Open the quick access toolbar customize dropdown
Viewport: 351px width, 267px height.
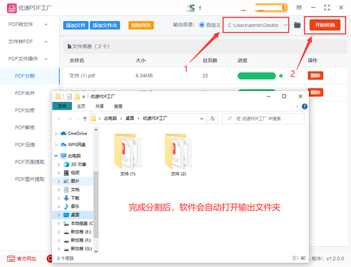pyautogui.click(x=84, y=97)
